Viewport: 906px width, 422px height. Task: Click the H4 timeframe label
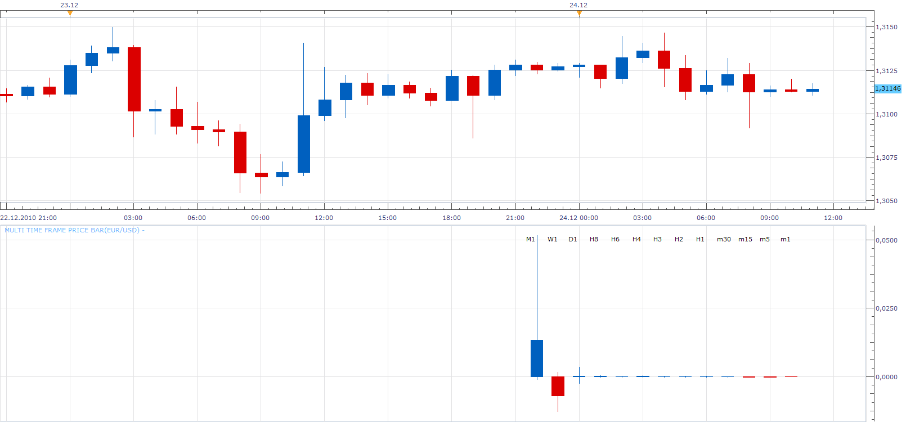pos(636,239)
